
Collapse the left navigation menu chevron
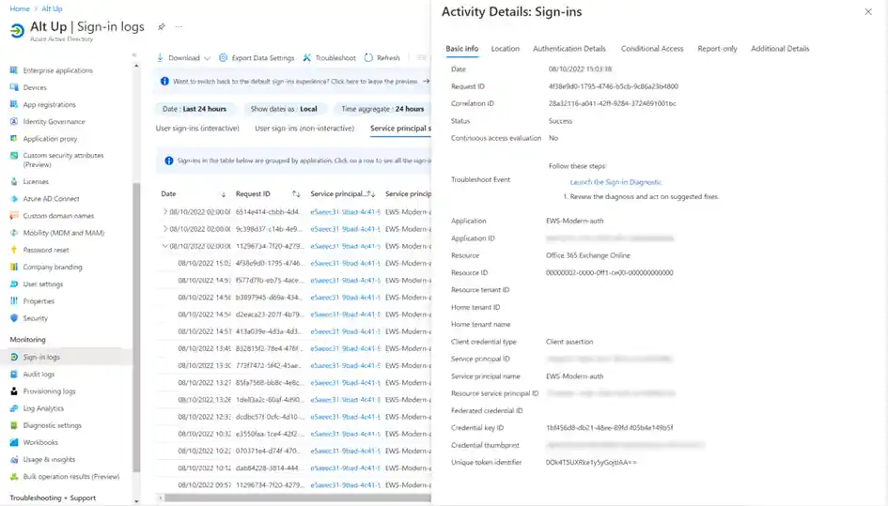134,54
